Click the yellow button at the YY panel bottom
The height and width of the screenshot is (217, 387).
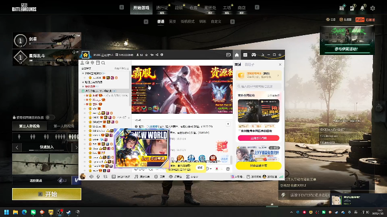point(258,165)
